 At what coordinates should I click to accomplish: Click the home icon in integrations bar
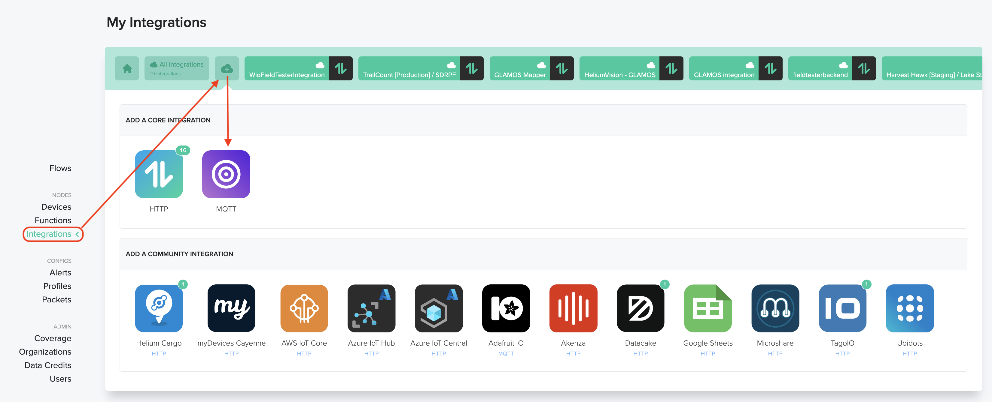point(127,68)
